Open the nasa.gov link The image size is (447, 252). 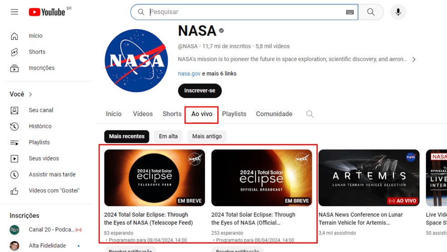[189, 74]
